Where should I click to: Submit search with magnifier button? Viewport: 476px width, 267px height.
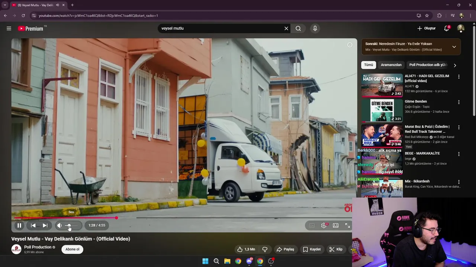(298, 28)
